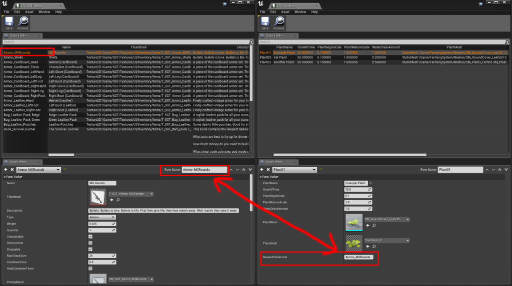The width and height of the screenshot is (512, 286).
Task: Add a new row in the Ammo_MGRounds row editor
Action: 5,170
